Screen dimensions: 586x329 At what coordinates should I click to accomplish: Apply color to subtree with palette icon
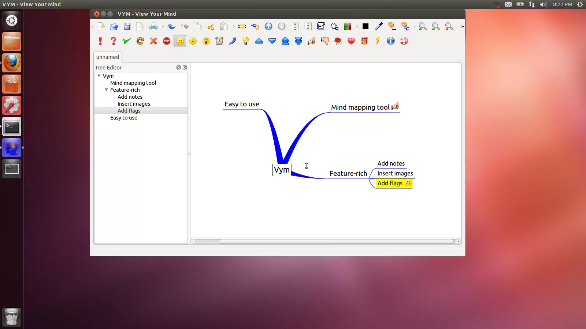405,26
